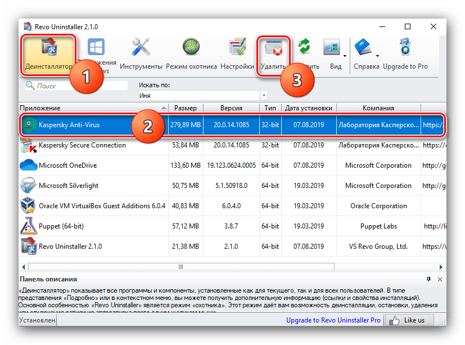Expand the Вид dropdown arrow

[345, 56]
